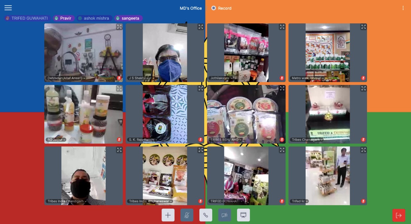Select Tribes India Chandigarh video thumbnail

pyautogui.click(x=83, y=176)
